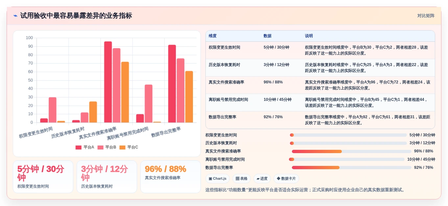
Task: Click the lightning icon beside the title
Action: [x=15, y=16]
